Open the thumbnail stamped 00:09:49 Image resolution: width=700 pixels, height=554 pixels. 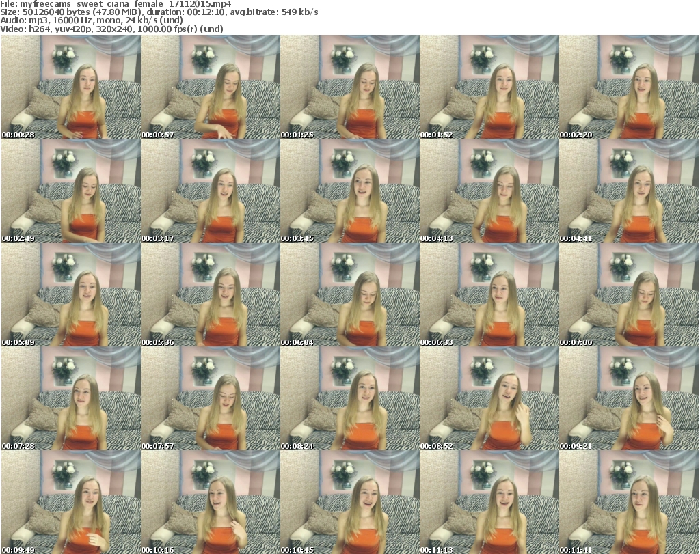[71, 502]
